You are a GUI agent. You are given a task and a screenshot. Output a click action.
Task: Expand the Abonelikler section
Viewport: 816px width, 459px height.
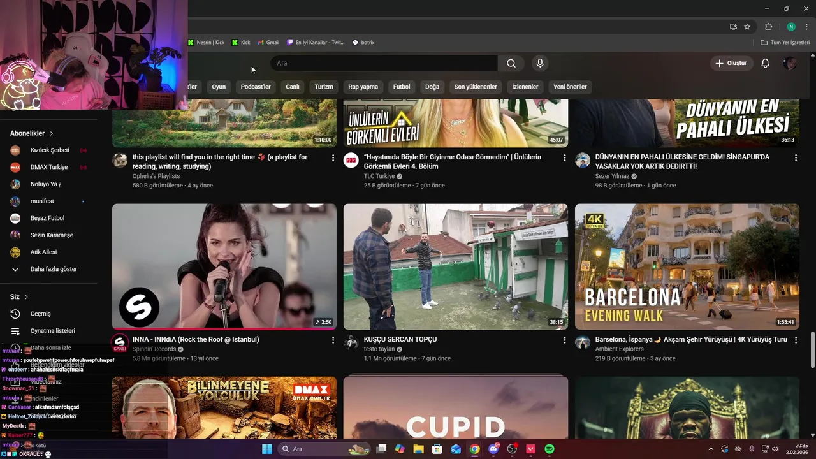(x=32, y=133)
